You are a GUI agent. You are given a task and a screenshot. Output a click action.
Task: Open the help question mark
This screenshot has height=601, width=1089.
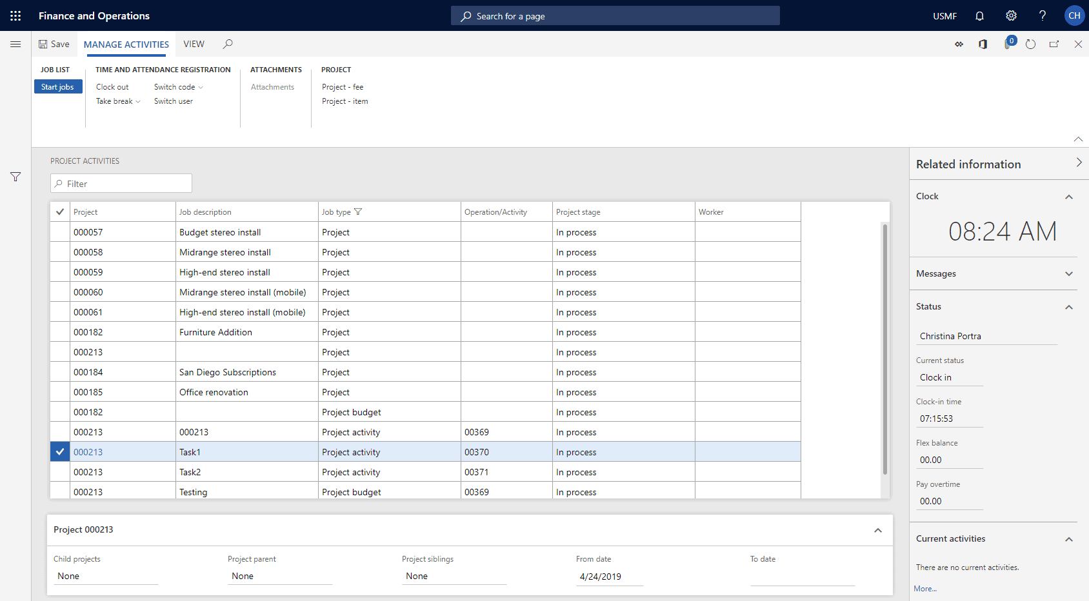pyautogui.click(x=1043, y=15)
